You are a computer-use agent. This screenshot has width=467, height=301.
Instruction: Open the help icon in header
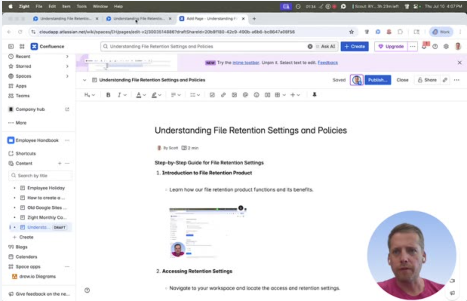pos(435,46)
